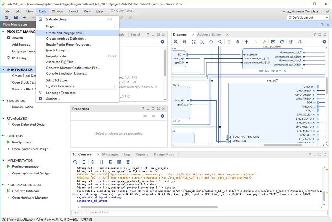The width and height of the screenshot is (332, 222).
Task: Click Add Sources in Flow Navigator
Action: tap(21, 45)
